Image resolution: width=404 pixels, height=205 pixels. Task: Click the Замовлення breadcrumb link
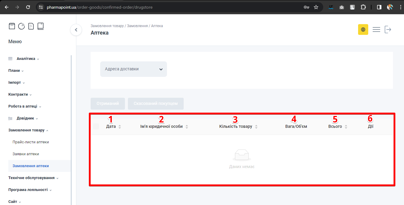(x=137, y=26)
